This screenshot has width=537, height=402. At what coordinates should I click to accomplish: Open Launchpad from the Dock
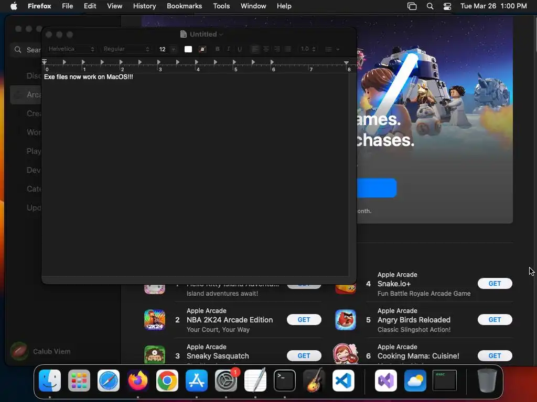click(x=79, y=381)
